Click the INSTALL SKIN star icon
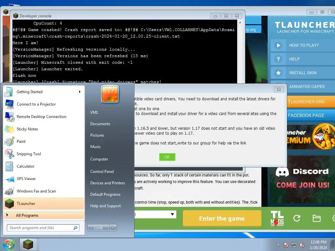Image resolution: width=335 pixels, height=251 pixels. pos(278,73)
